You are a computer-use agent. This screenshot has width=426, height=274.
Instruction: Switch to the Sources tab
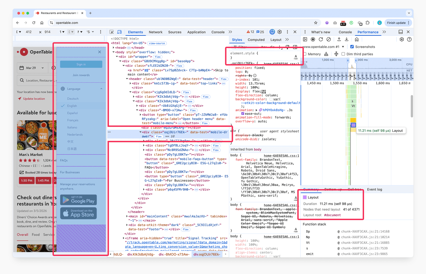point(175,32)
